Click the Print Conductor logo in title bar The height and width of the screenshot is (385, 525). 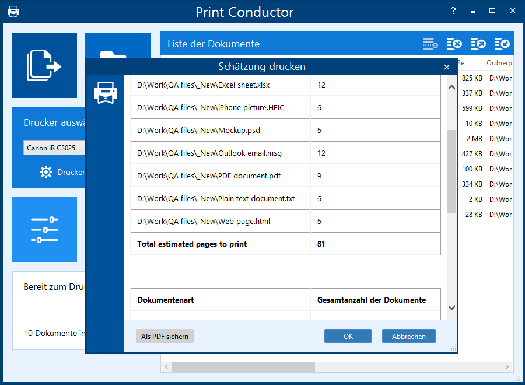[x=13, y=12]
